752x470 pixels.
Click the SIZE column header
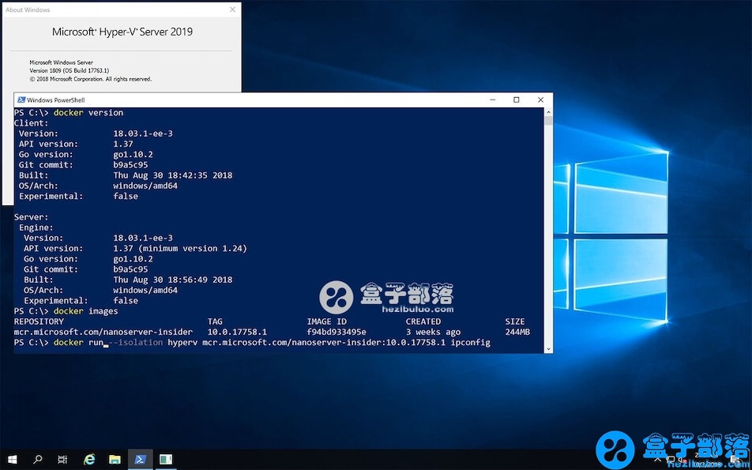coord(514,321)
